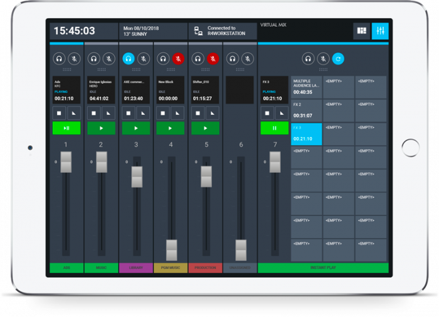Play channel 4 New Block
The height and width of the screenshot is (317, 439).
171,128
